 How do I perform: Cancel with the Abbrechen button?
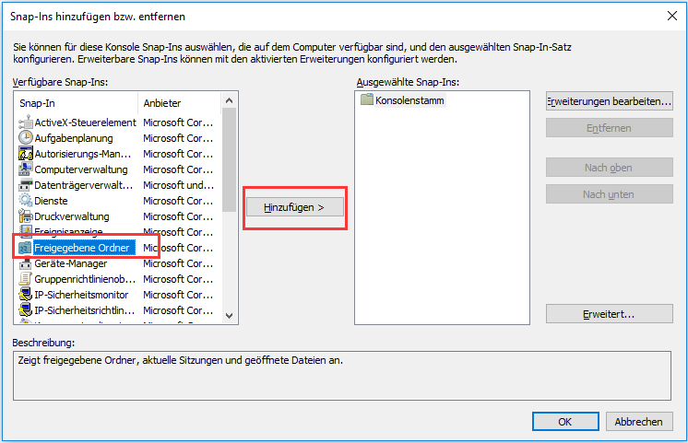click(639, 422)
